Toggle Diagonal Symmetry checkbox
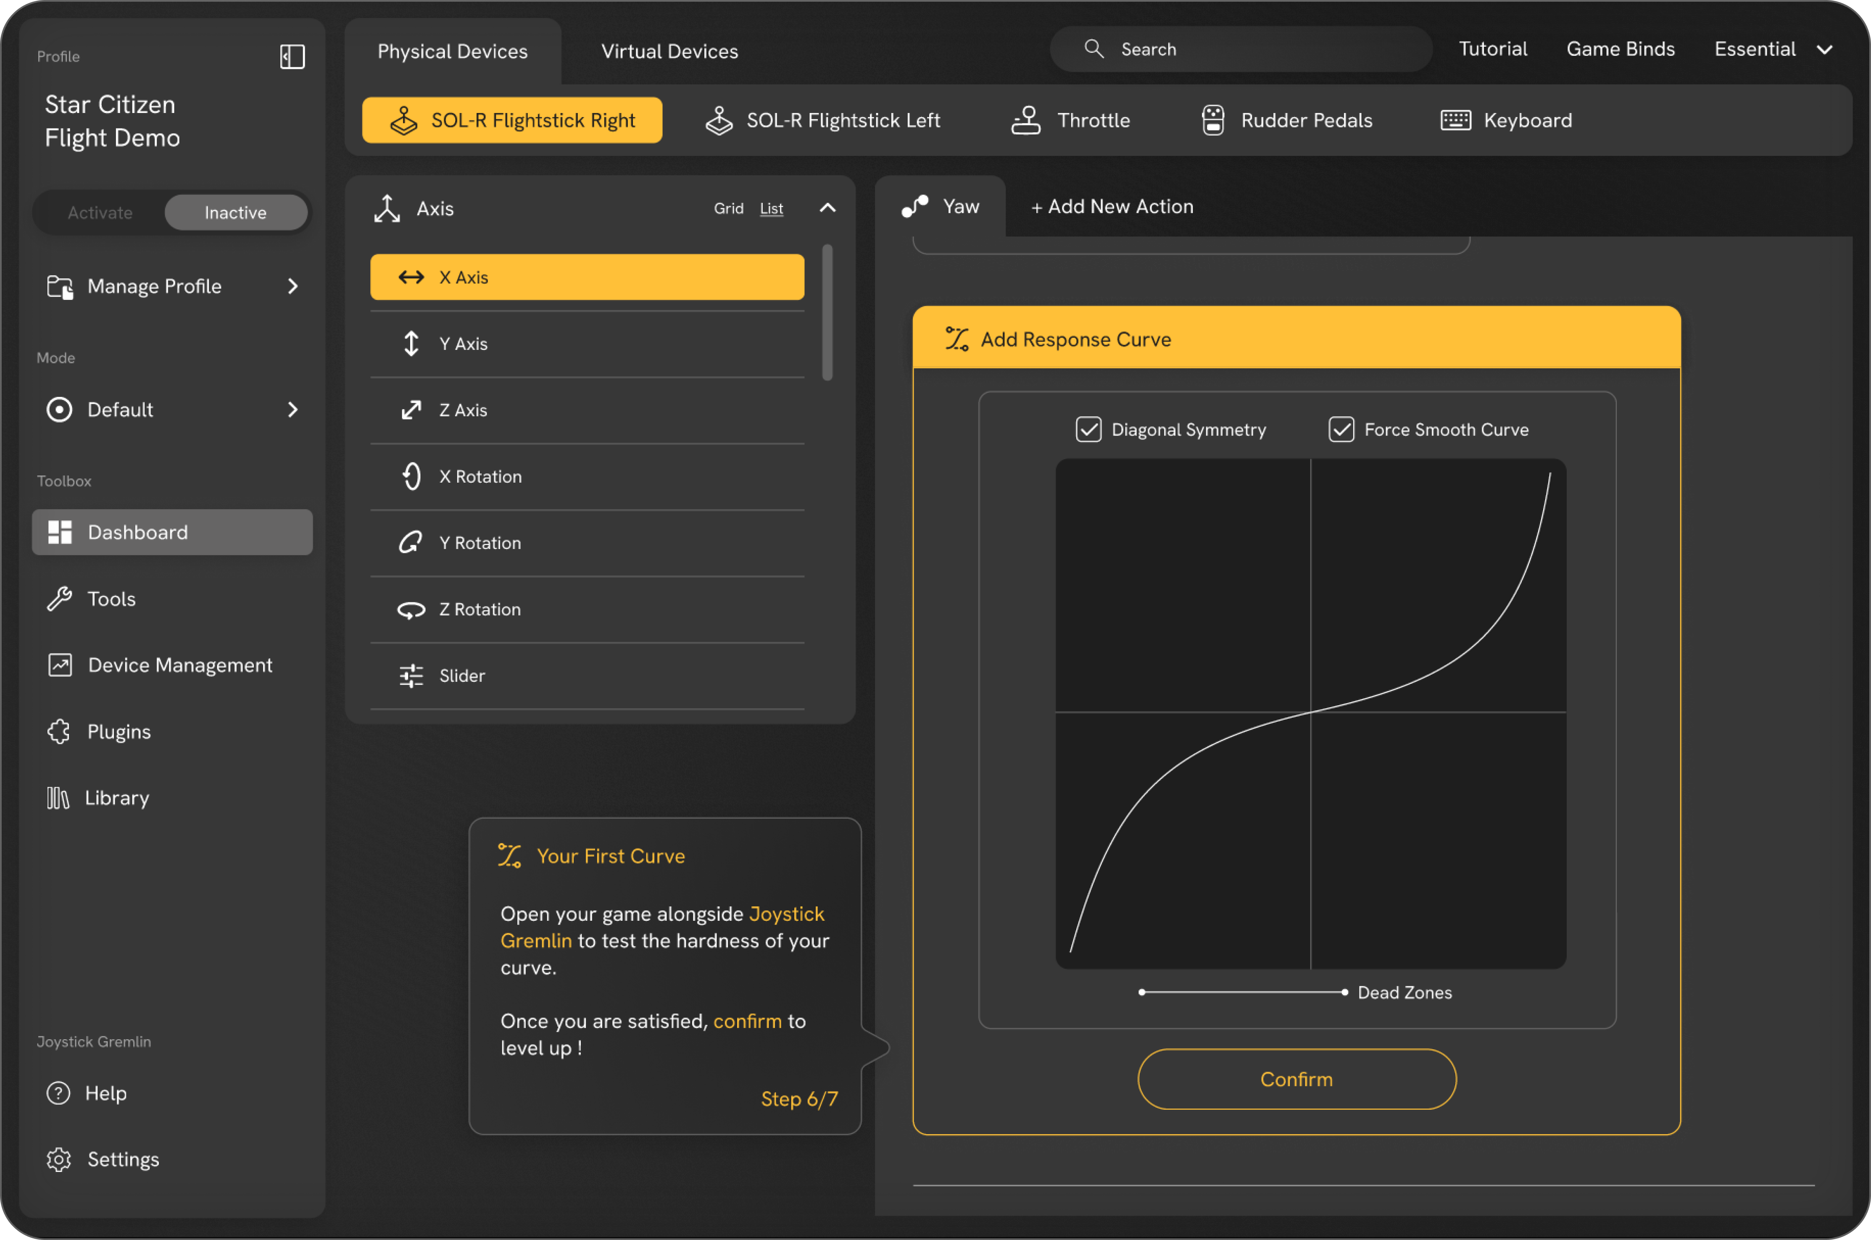 click(1088, 429)
